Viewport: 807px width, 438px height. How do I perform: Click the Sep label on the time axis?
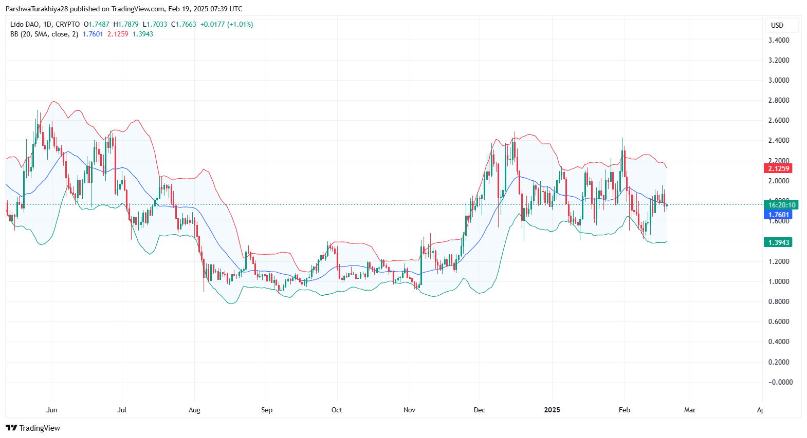click(x=266, y=410)
